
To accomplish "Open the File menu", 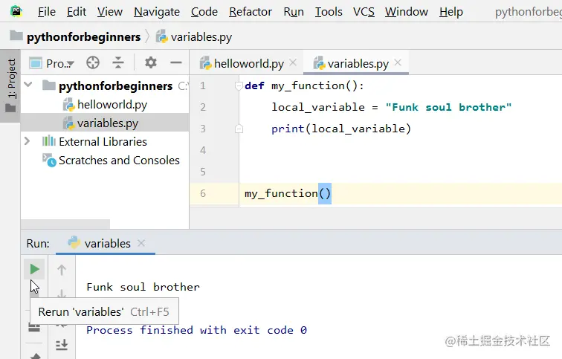I will point(47,12).
